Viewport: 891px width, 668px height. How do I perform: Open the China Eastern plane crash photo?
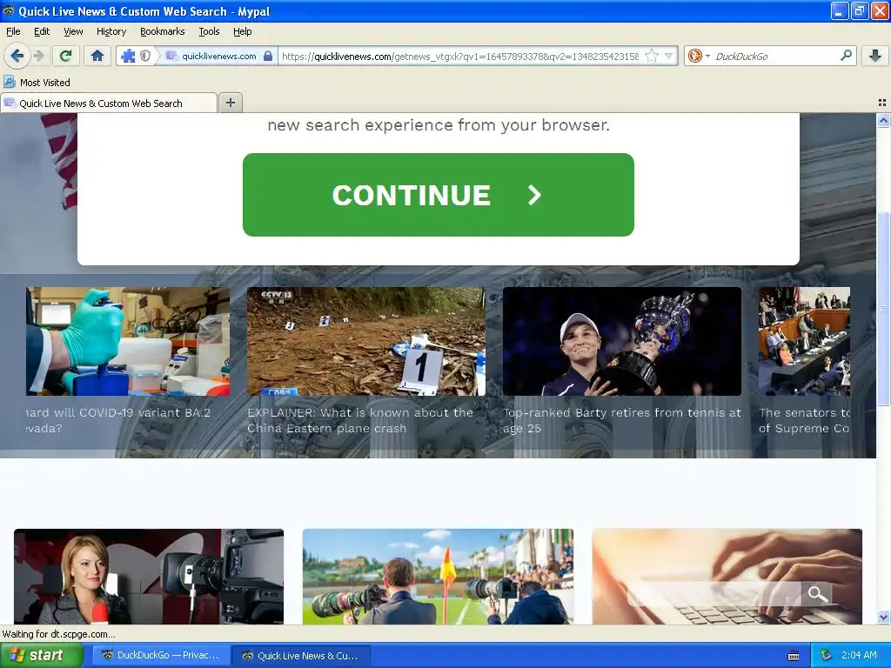pyautogui.click(x=366, y=341)
